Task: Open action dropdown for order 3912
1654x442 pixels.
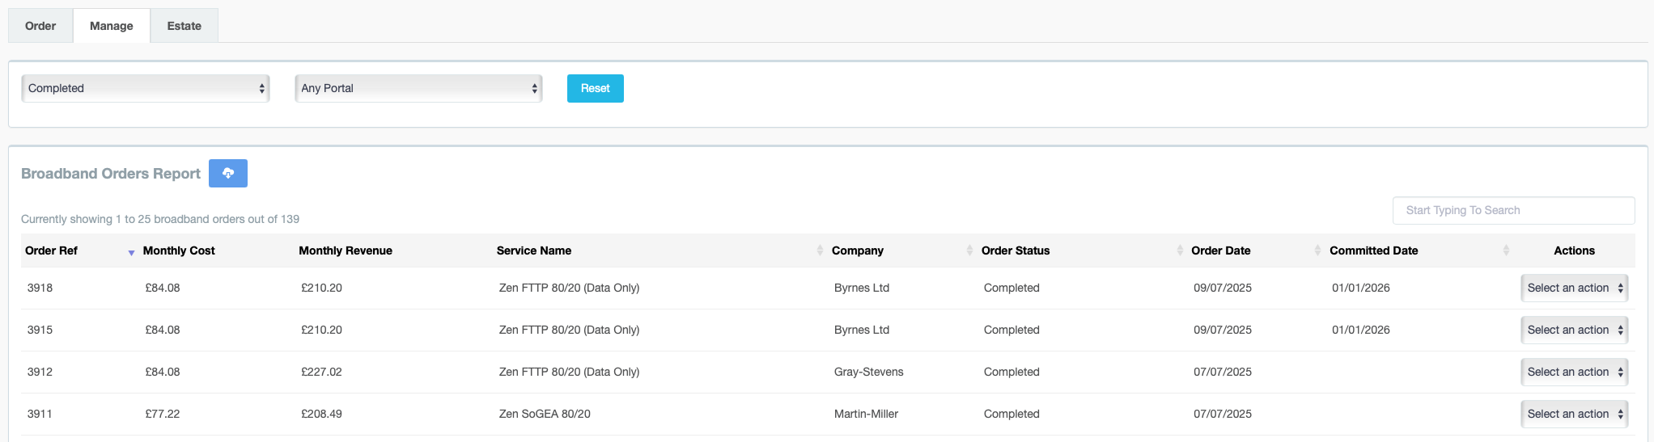Action: click(1575, 372)
